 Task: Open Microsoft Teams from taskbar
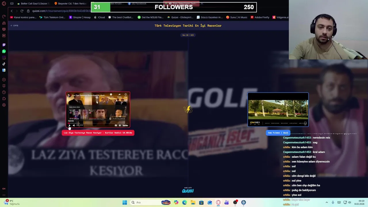(x=227, y=202)
